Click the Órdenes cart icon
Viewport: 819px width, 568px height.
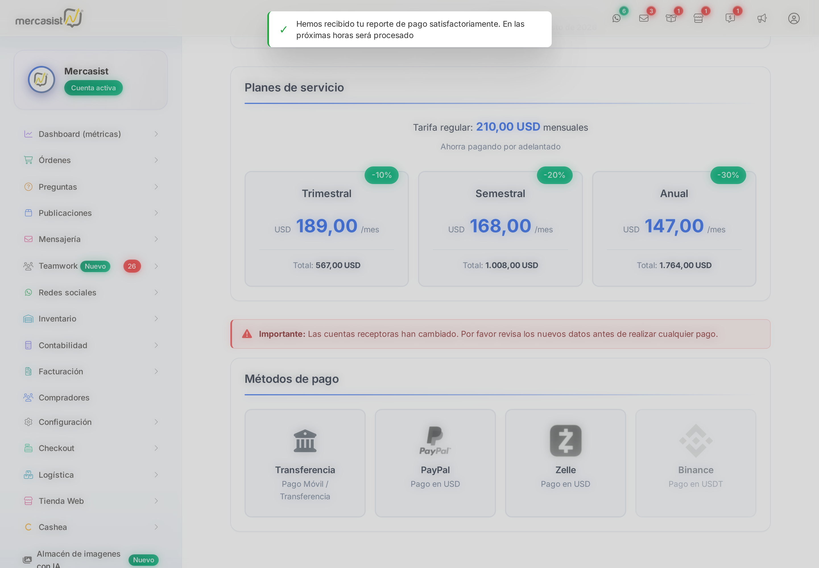point(28,160)
